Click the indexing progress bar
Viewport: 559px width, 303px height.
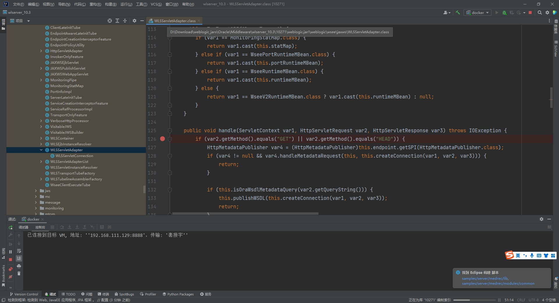474,300
